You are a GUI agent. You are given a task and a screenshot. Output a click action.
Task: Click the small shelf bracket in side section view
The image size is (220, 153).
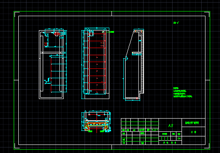137,54
